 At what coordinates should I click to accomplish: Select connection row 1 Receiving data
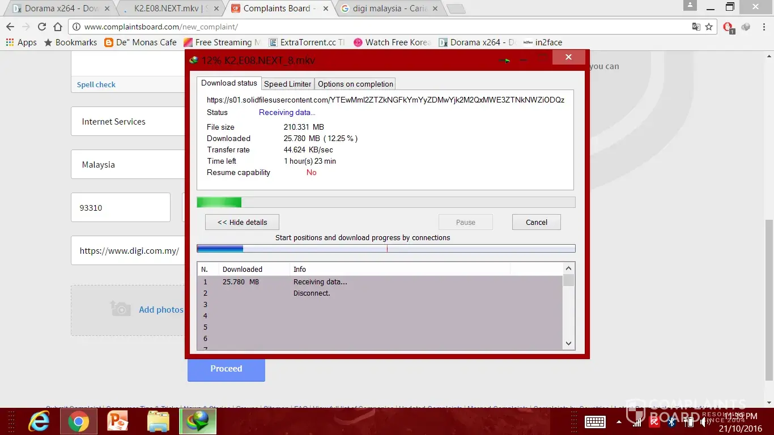[x=380, y=282]
